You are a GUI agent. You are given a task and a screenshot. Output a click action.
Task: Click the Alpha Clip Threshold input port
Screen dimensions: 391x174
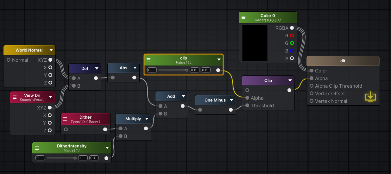(x=312, y=86)
